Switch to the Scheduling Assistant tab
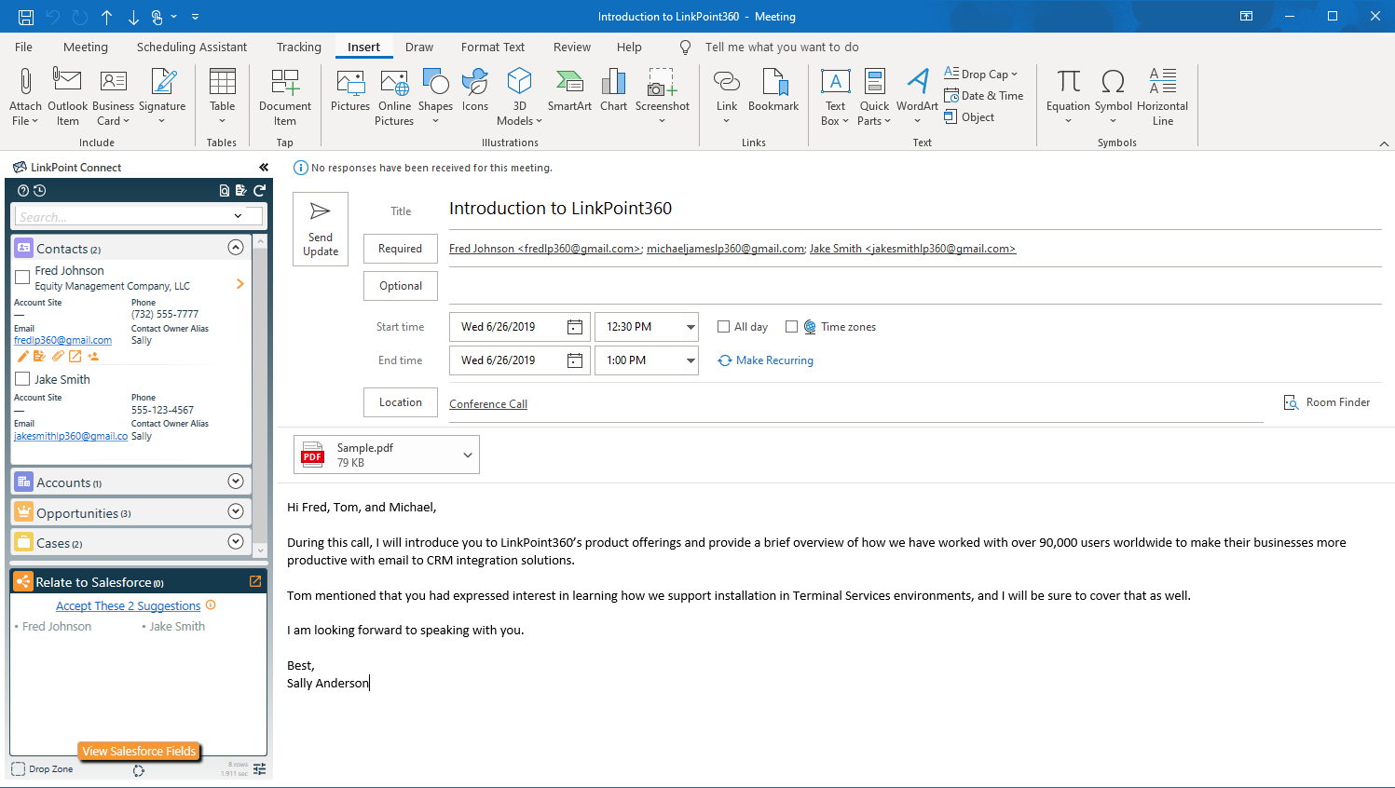 (192, 48)
